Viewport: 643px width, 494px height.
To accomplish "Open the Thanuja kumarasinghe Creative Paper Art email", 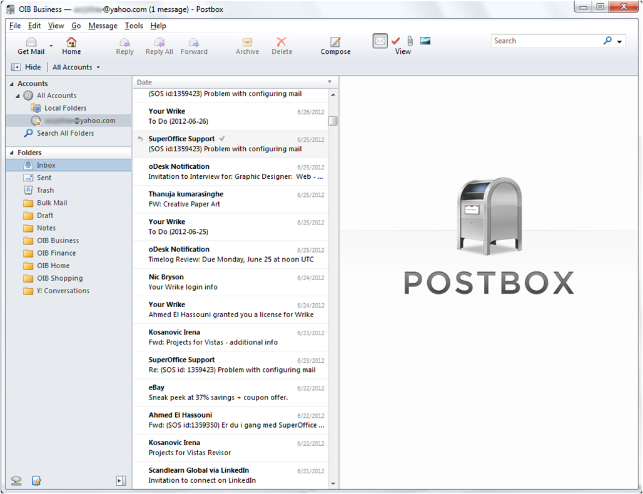I will point(230,199).
